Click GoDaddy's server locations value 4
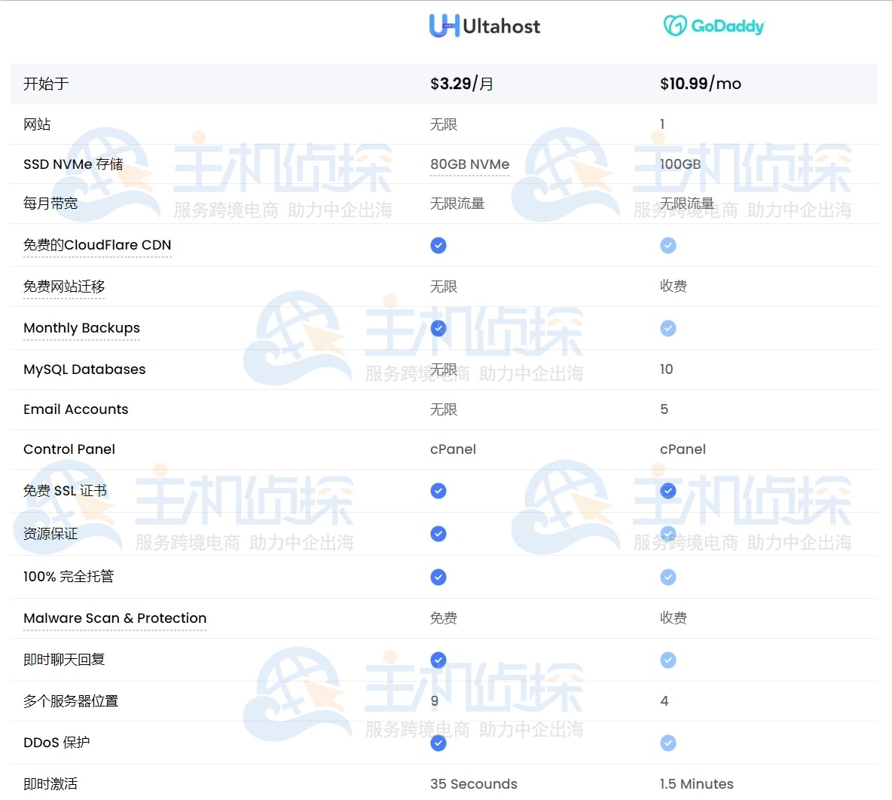The width and height of the screenshot is (892, 800). pyautogui.click(x=664, y=701)
